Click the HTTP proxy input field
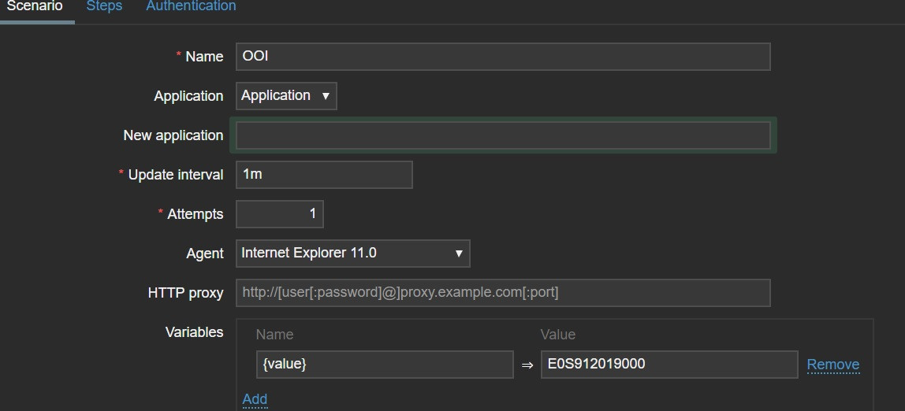Viewport: 905px width, 411px height. [x=502, y=293]
